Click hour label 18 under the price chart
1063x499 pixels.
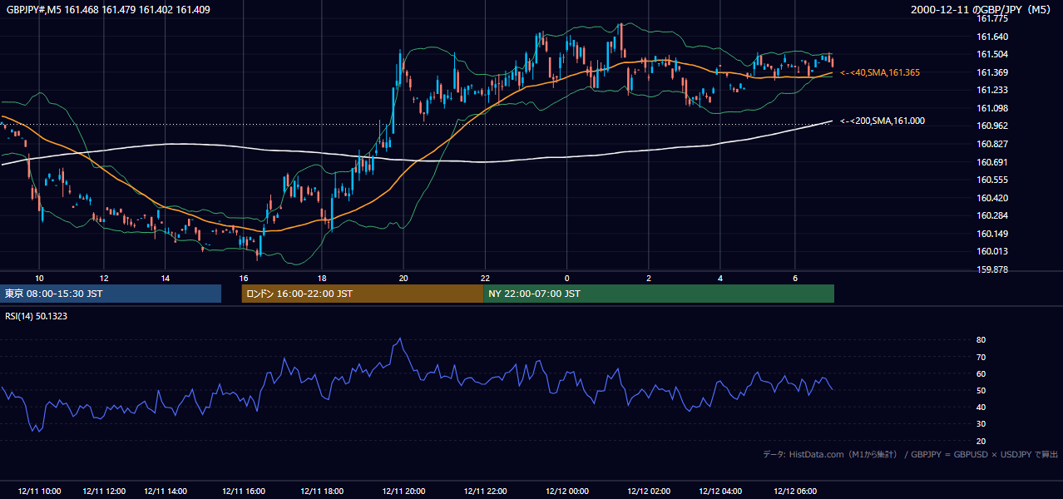click(x=321, y=278)
